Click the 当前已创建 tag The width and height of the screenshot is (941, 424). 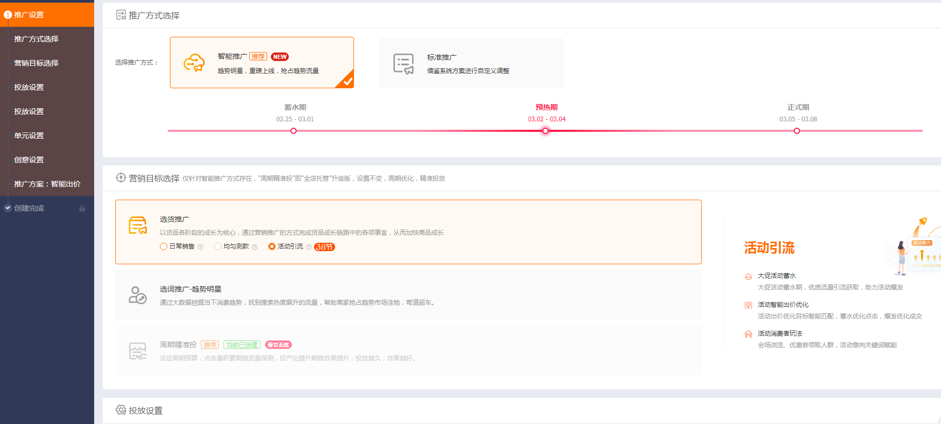[242, 345]
